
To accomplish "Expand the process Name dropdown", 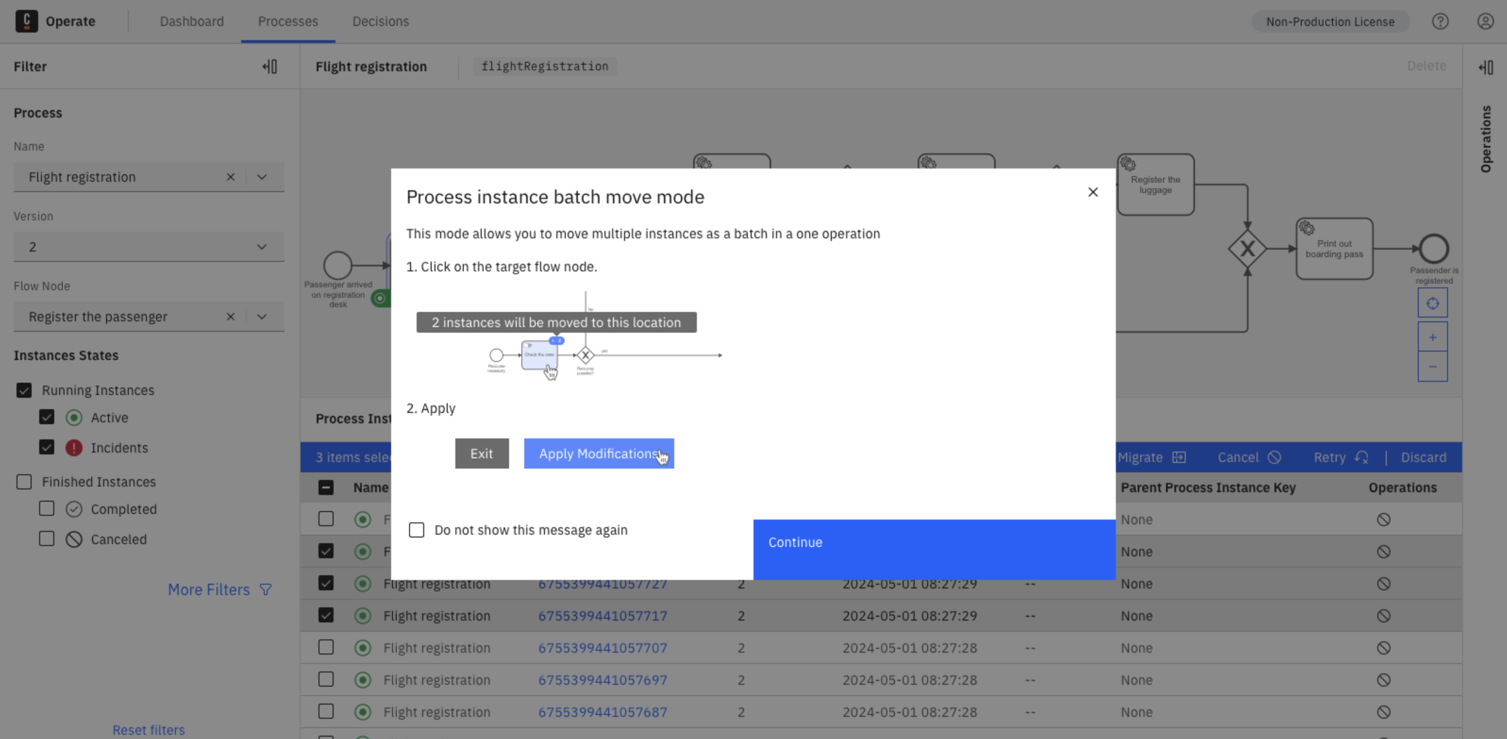I will click(x=261, y=176).
